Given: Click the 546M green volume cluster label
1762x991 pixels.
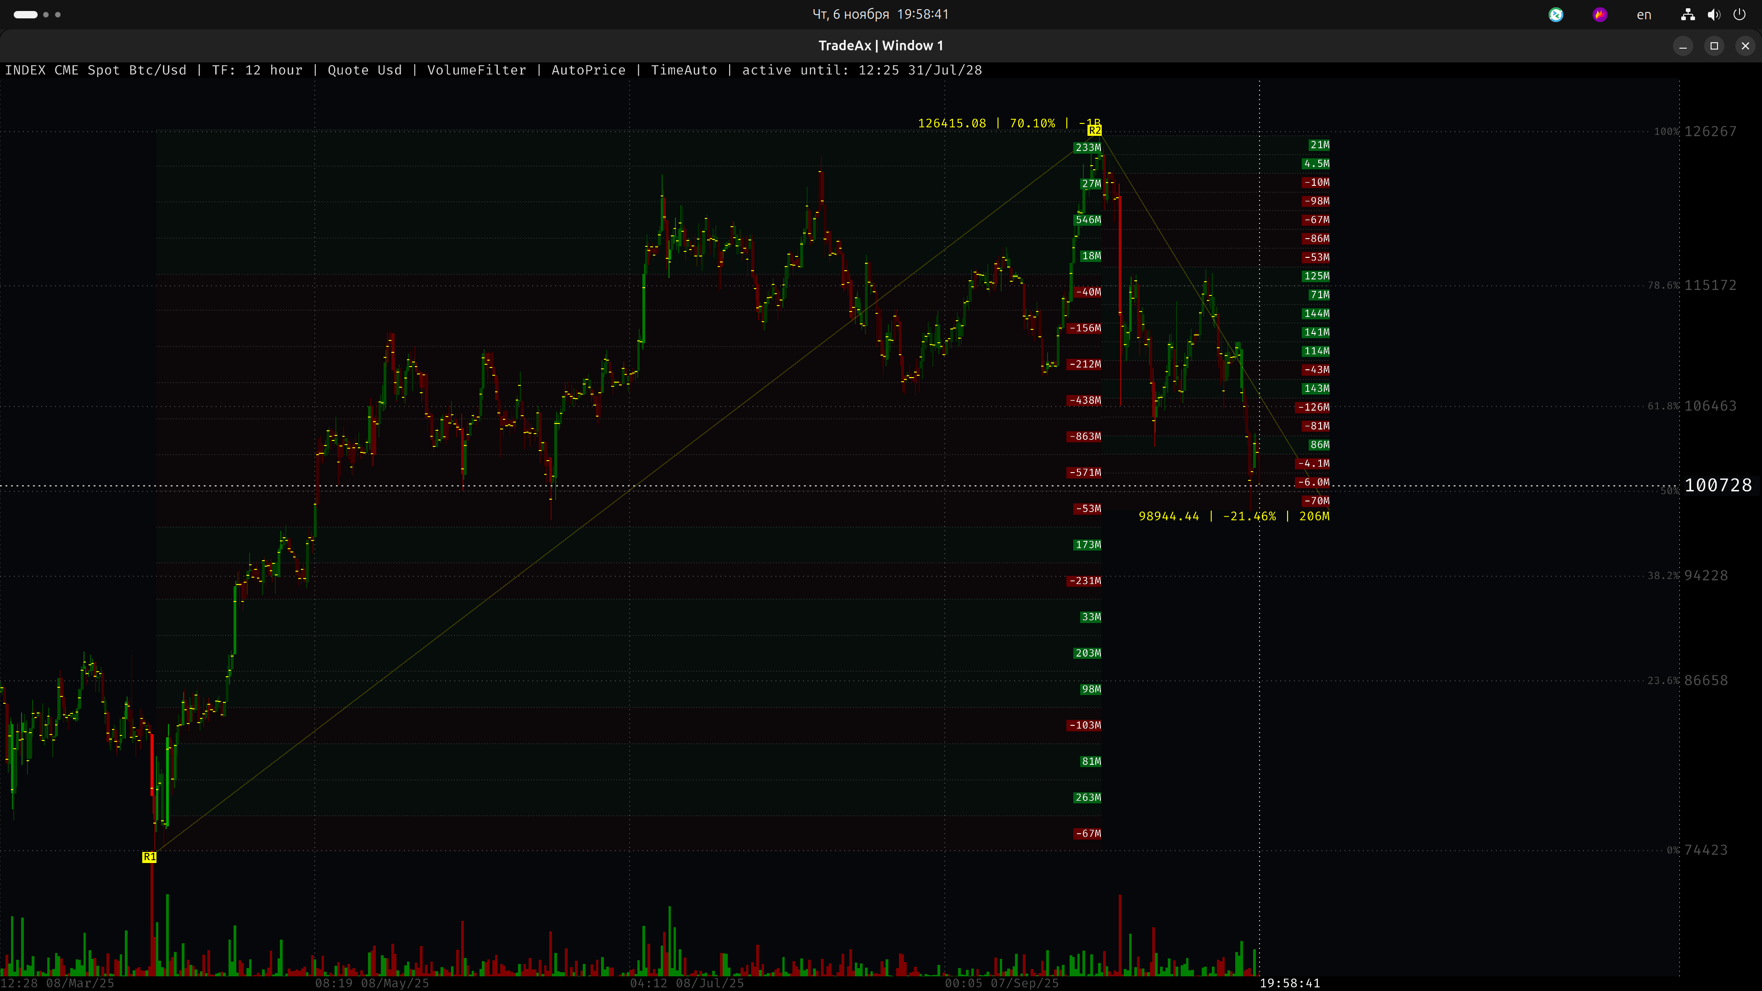Looking at the screenshot, I should (1087, 220).
